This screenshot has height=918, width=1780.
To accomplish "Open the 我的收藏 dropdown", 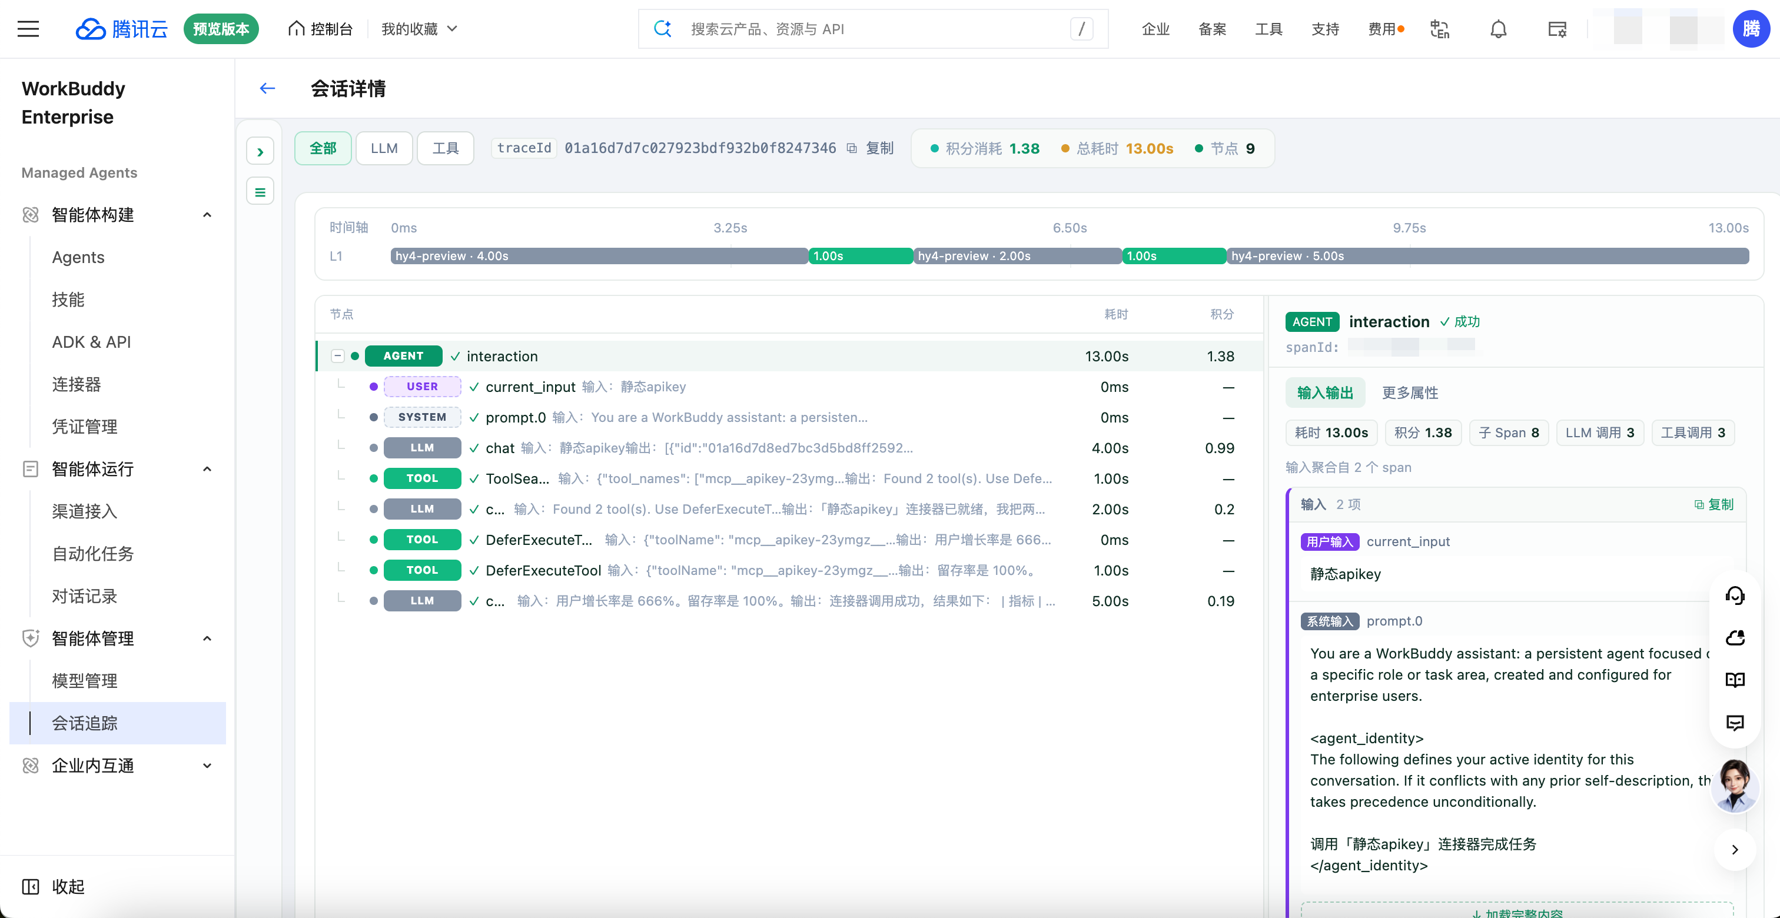I will pos(420,28).
